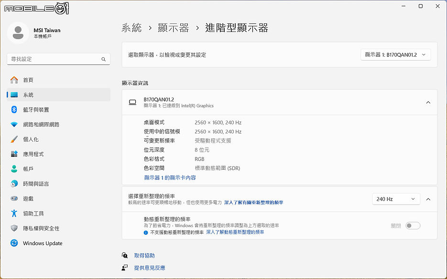Viewport: 447px width, 279px height.
Task: Click the 使用中的信號模 row label
Action: (162, 132)
